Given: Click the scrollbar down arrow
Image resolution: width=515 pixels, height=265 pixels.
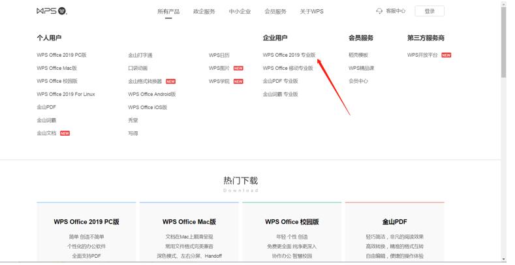Looking at the screenshot, I should pos(504,259).
